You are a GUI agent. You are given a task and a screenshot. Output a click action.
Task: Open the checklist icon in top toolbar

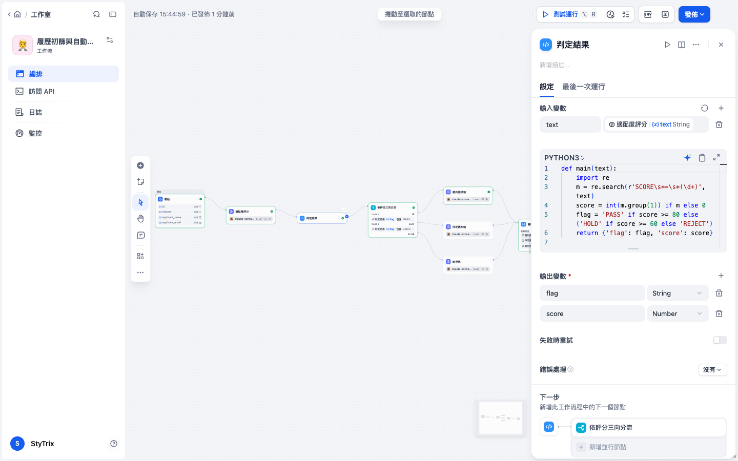[x=626, y=14]
